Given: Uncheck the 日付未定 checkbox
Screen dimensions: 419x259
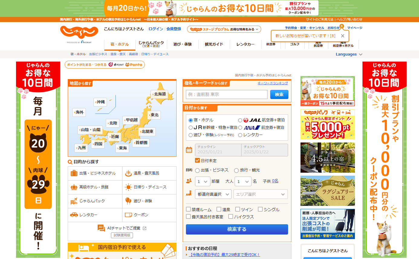Looking at the screenshot, I should (197, 161).
